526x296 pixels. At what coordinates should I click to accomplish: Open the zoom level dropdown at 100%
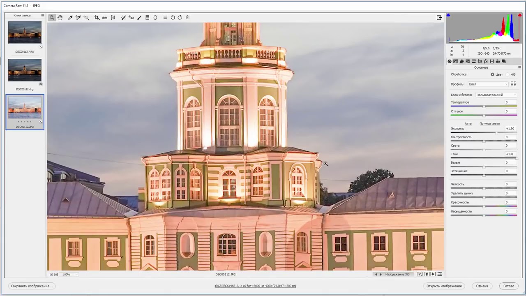coord(70,274)
